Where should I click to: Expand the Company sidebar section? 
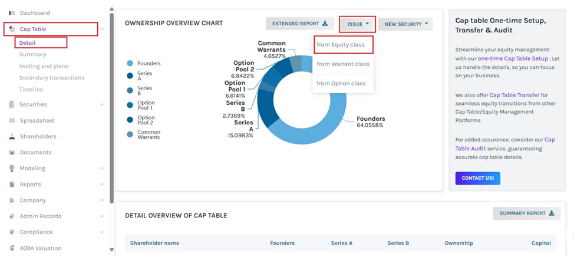click(102, 200)
